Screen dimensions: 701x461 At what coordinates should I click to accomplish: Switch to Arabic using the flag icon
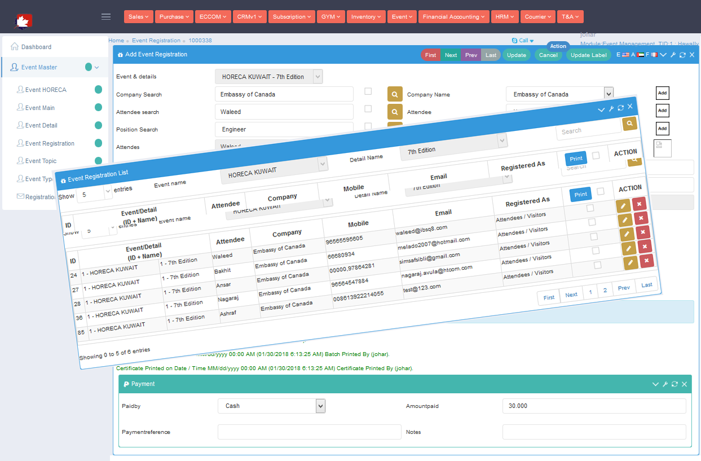641,55
